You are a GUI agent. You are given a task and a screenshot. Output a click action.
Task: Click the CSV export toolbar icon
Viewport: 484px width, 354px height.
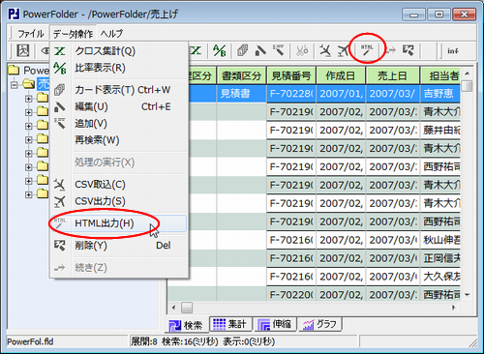coord(344,50)
